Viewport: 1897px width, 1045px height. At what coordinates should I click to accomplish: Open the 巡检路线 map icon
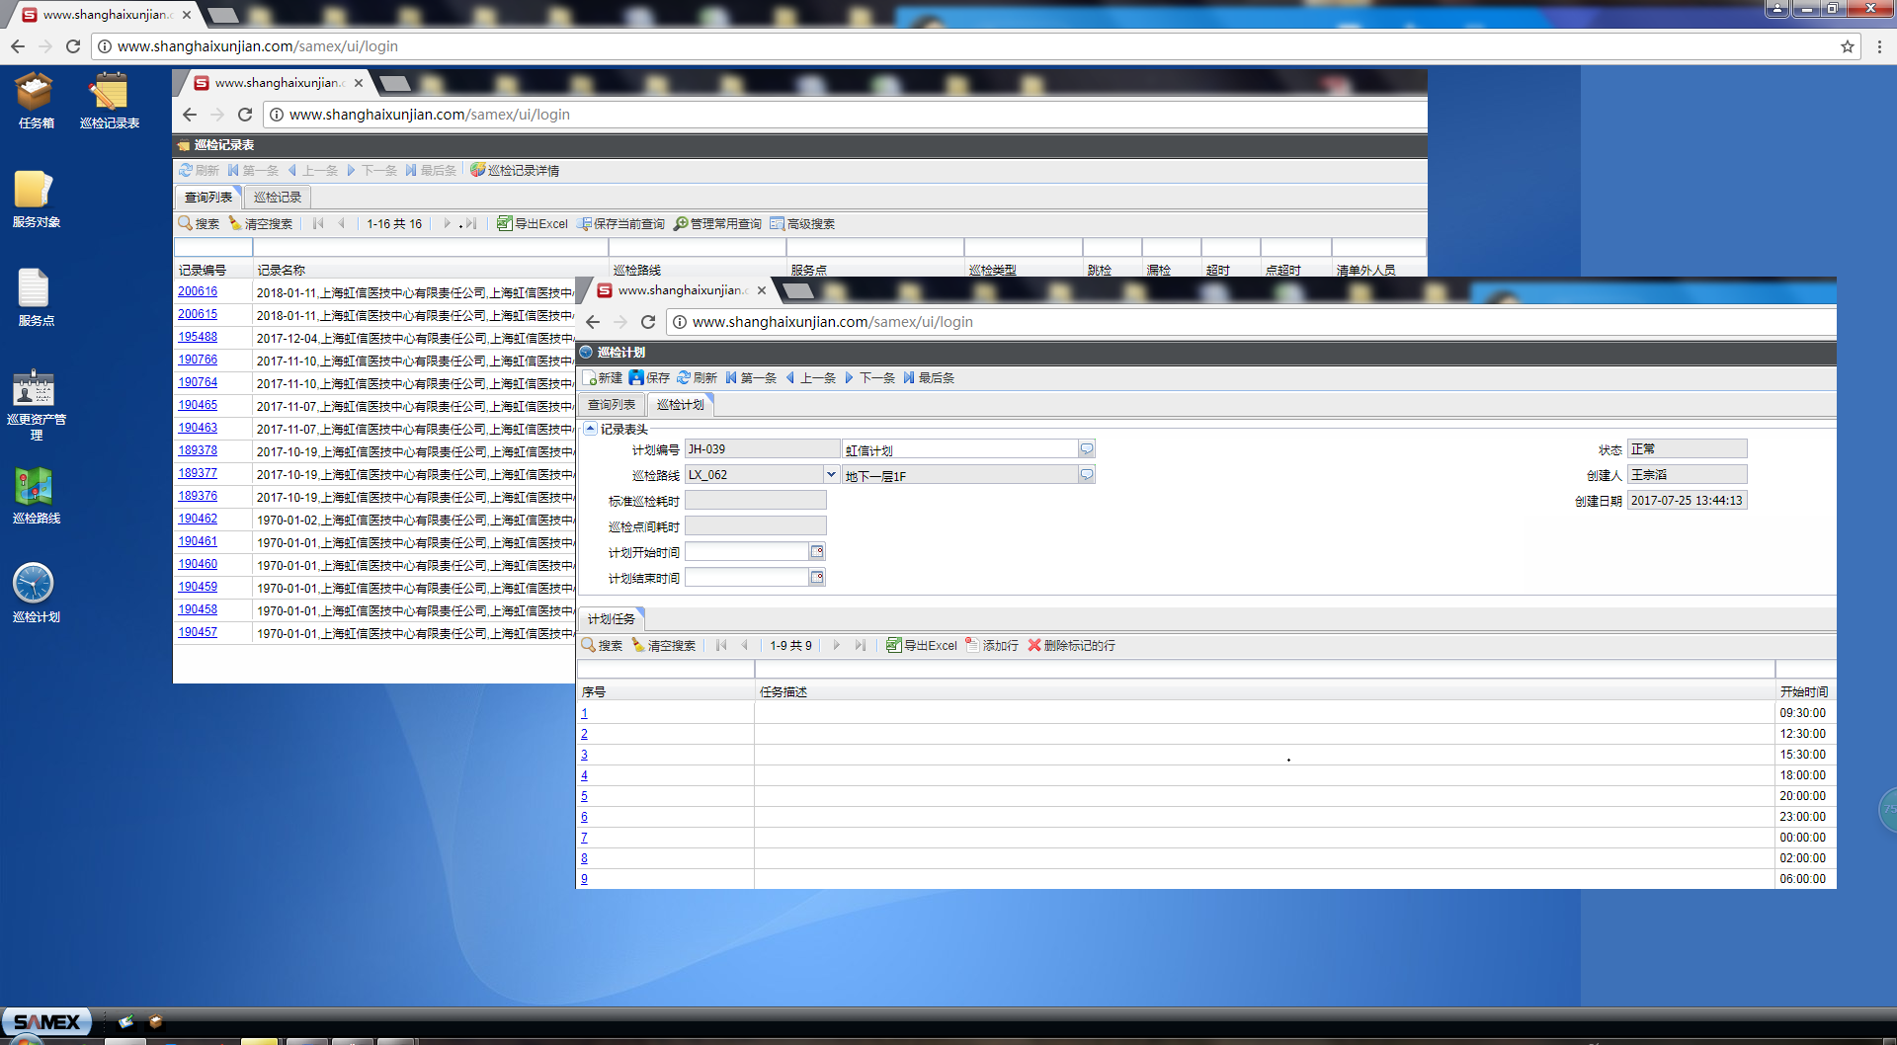pos(35,488)
